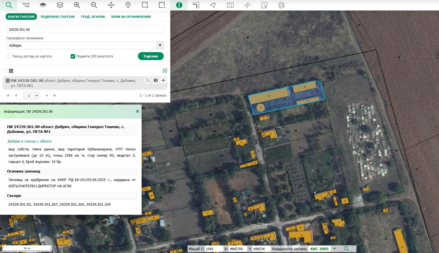Activate the zoom out tool
439x253 pixels.
tap(94, 5)
